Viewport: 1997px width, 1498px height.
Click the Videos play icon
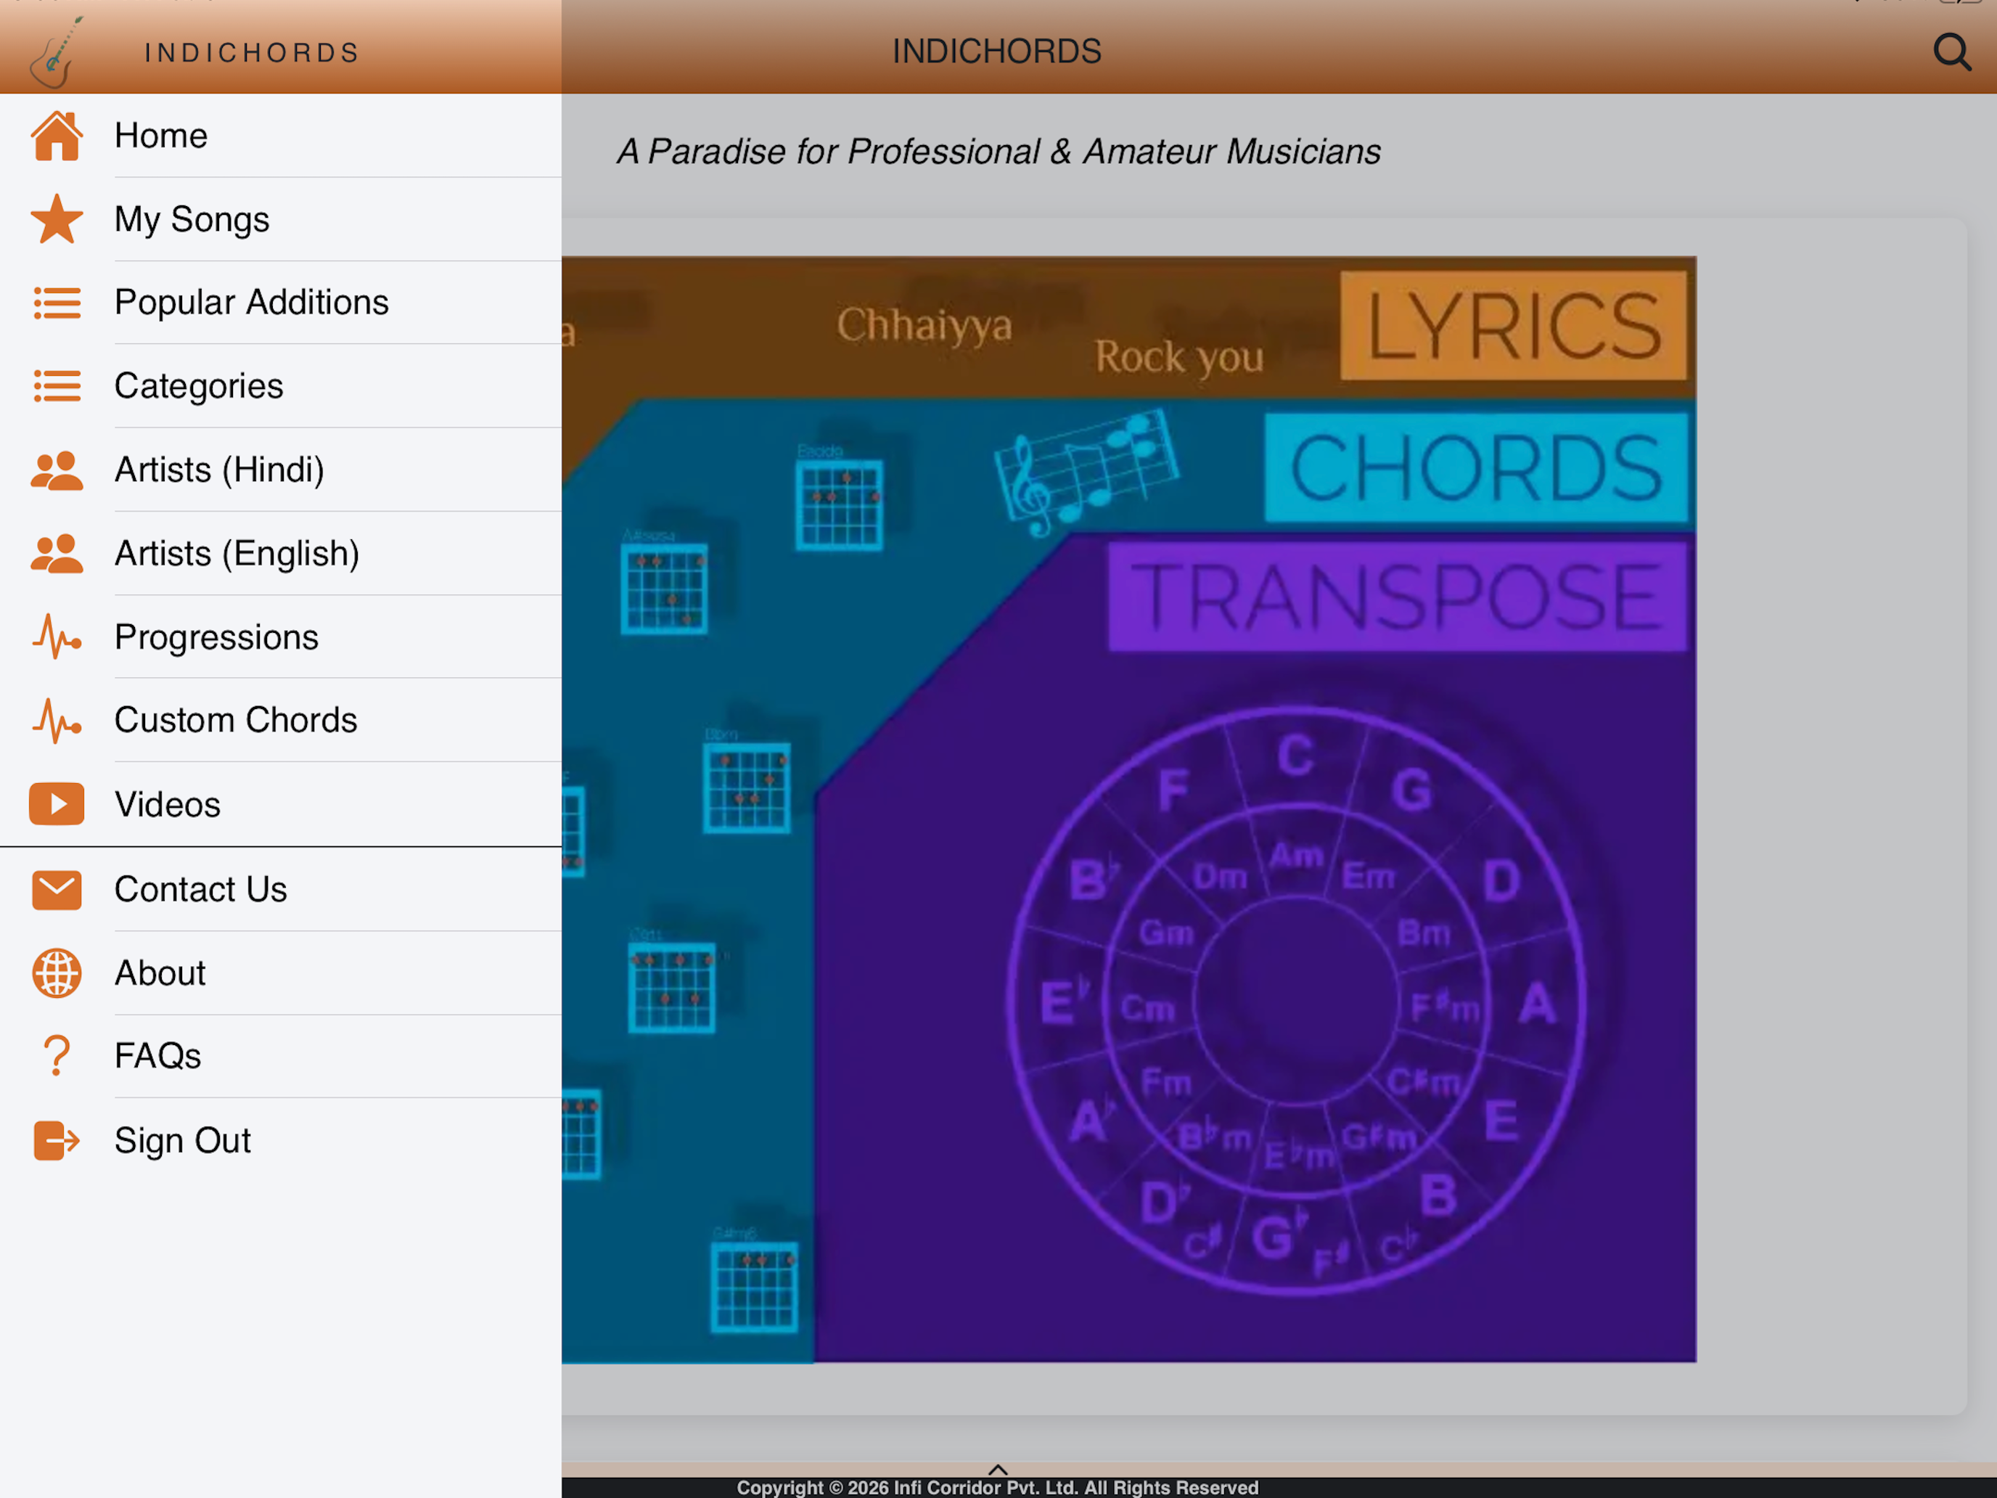[x=57, y=805]
